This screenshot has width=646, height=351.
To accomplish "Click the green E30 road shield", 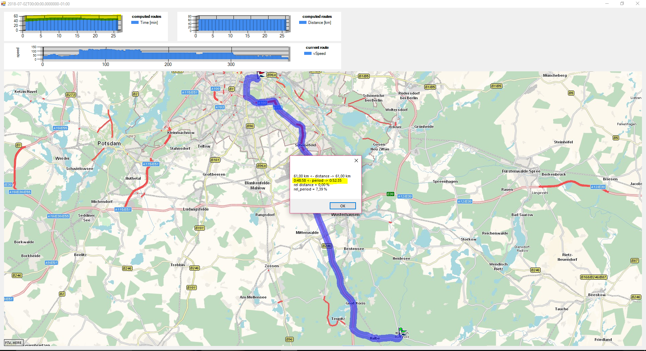I will (x=390, y=194).
